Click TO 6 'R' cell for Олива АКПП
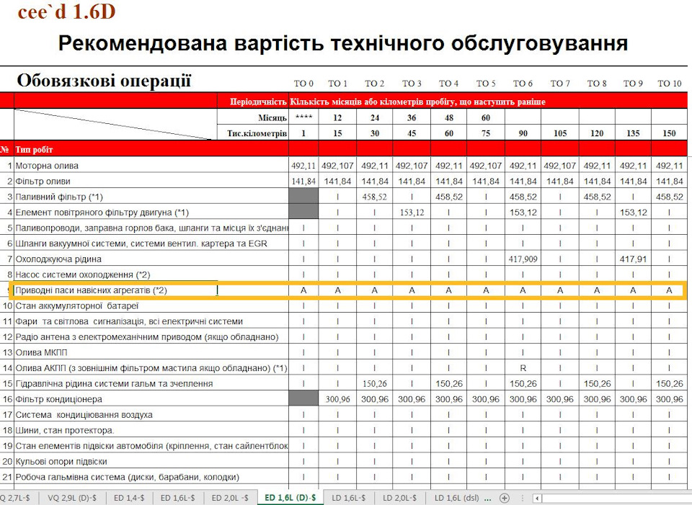This screenshot has width=692, height=505. (523, 368)
